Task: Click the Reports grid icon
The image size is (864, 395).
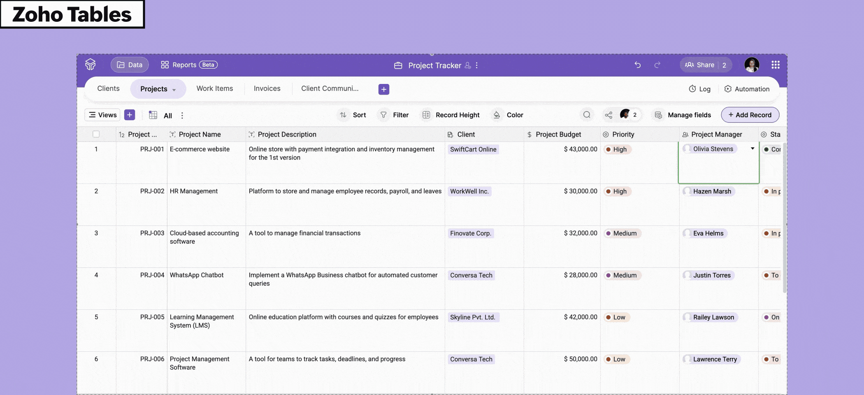Action: click(x=165, y=65)
